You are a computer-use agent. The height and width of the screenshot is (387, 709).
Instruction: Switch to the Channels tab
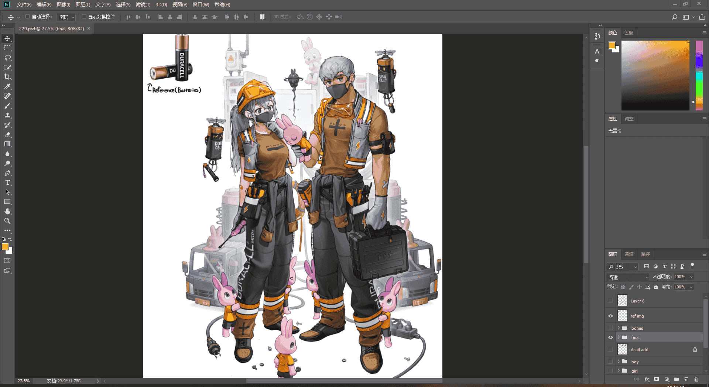629,254
